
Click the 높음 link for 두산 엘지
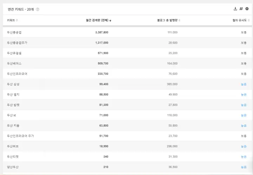pyautogui.click(x=244, y=94)
